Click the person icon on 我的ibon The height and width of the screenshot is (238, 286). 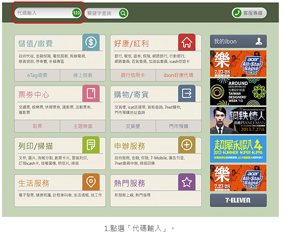click(x=259, y=41)
